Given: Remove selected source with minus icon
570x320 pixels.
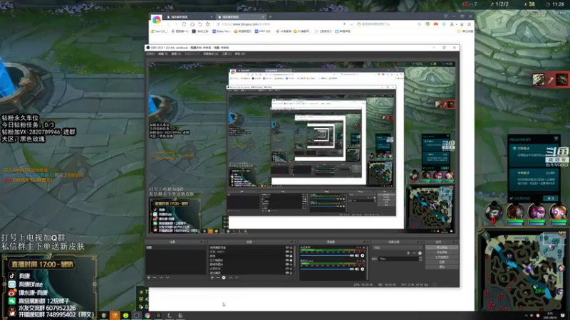Looking at the screenshot, I should click(x=218, y=277).
